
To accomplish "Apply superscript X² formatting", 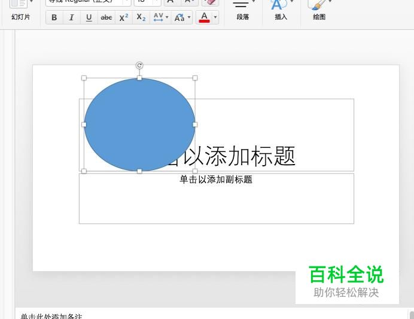I will (x=124, y=18).
